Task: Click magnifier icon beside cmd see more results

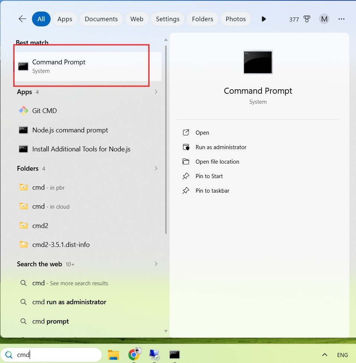Action: [x=23, y=283]
